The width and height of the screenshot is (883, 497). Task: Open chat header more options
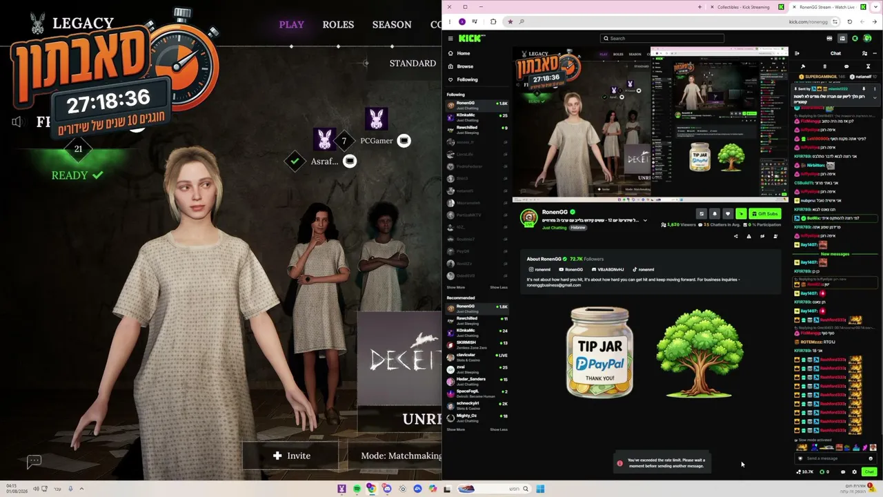tap(874, 53)
